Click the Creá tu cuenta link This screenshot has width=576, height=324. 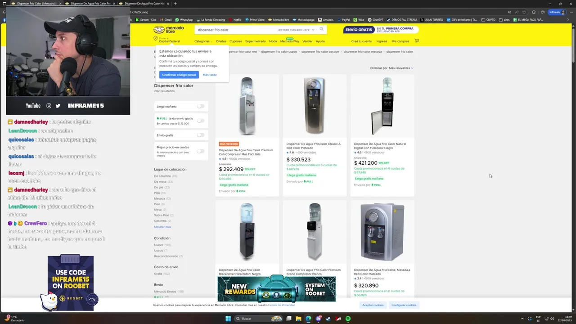(x=361, y=41)
